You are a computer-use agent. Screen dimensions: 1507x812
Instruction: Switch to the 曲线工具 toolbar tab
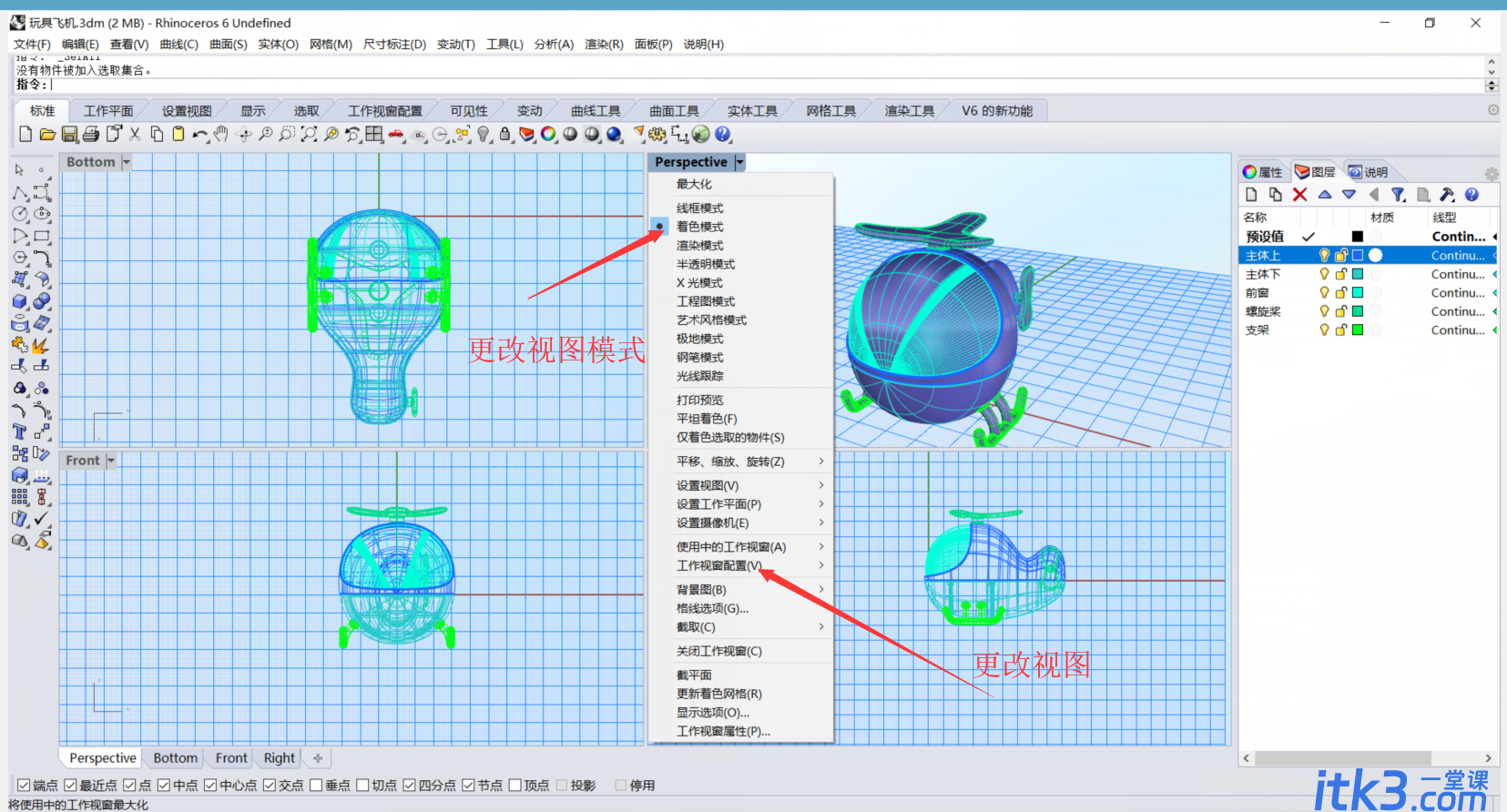(x=596, y=111)
